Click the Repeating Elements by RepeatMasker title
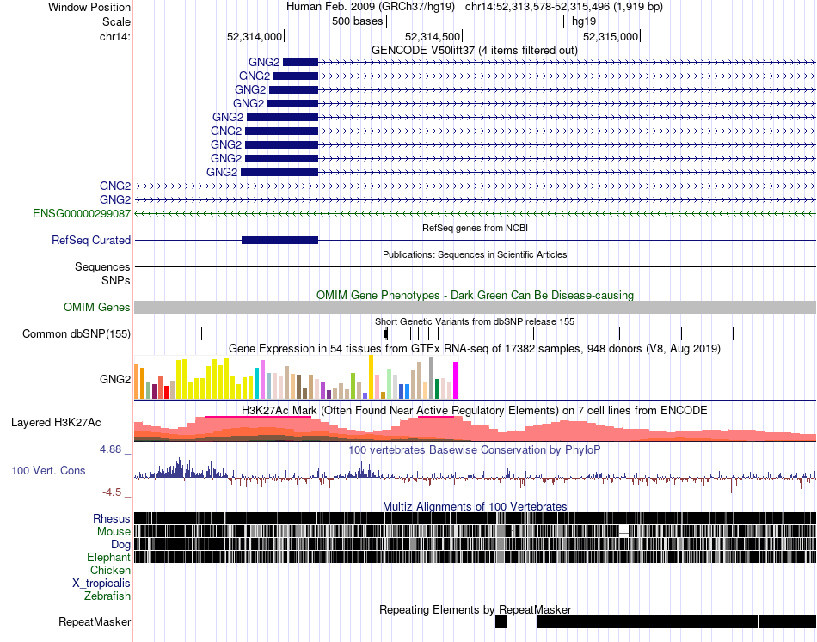This screenshot has height=642, width=817. (x=476, y=609)
